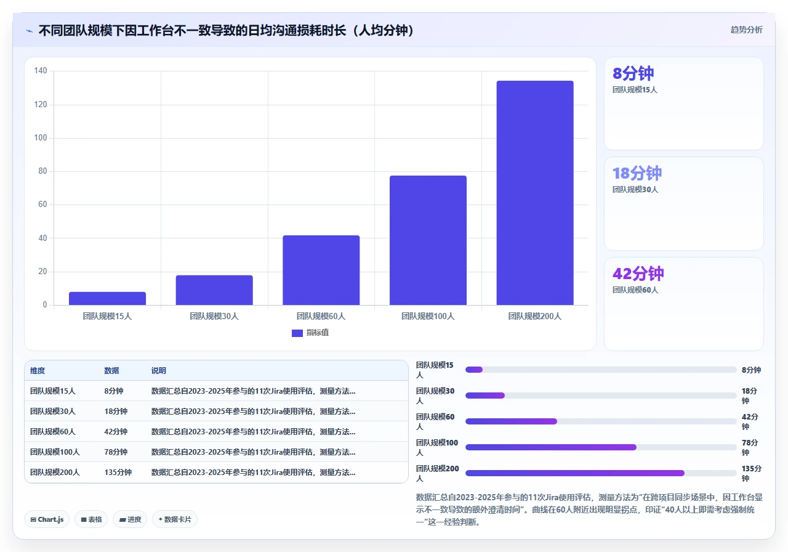Click the 18分钟 data card
Screen dimensions: 788x552
[x=684, y=203]
